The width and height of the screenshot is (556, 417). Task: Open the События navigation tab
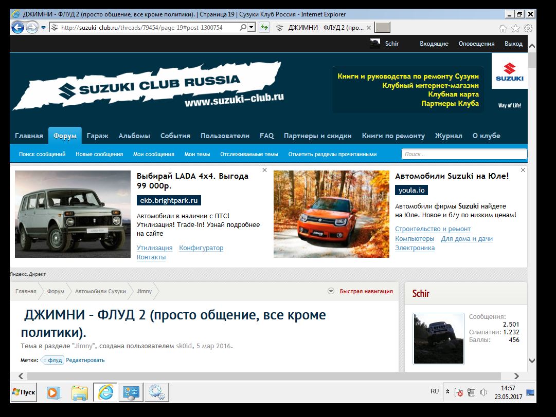175,136
